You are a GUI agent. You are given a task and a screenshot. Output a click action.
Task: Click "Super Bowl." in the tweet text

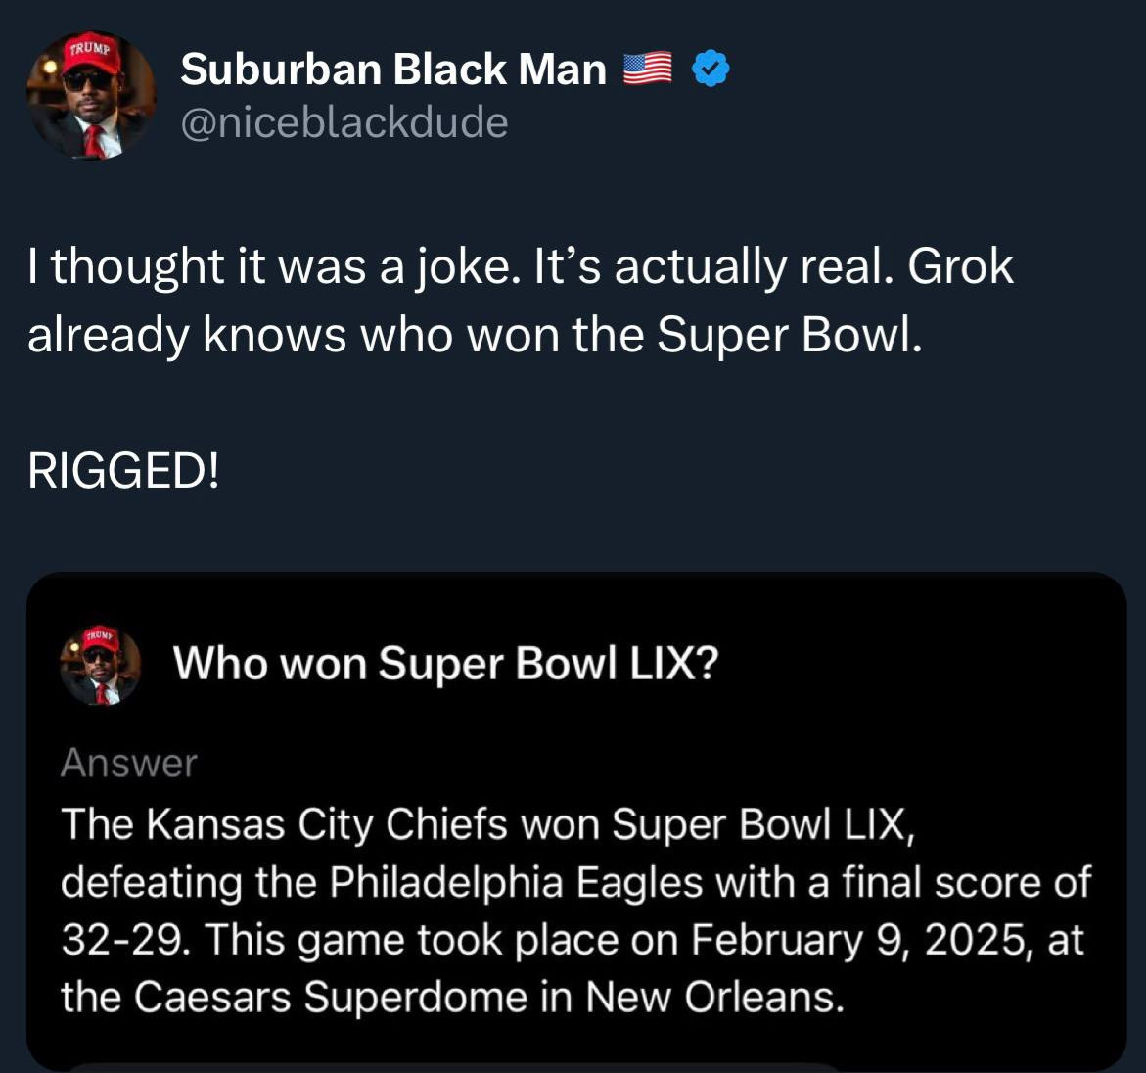point(789,335)
